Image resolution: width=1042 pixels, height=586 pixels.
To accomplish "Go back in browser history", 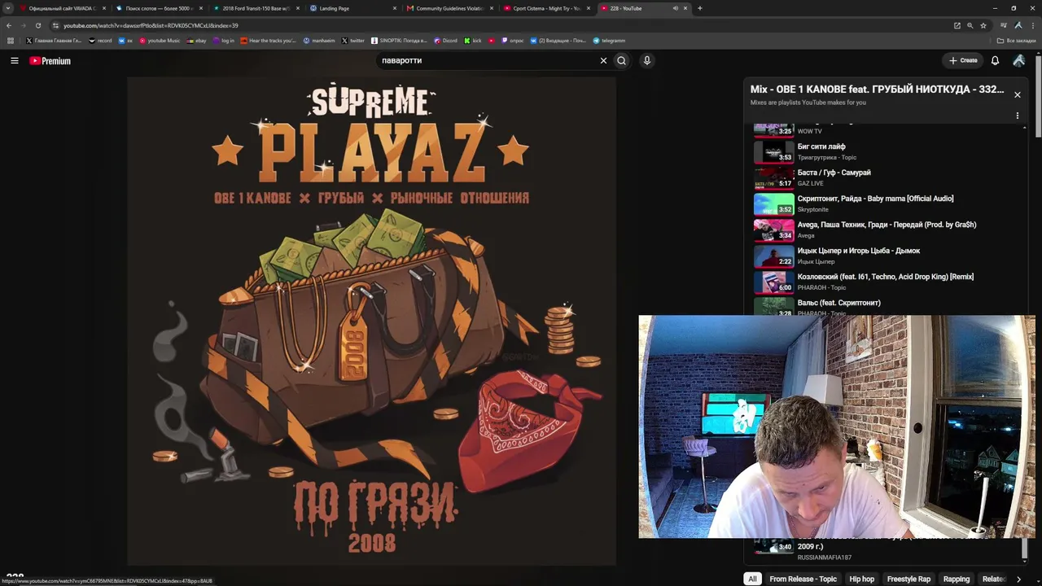I will click(9, 25).
